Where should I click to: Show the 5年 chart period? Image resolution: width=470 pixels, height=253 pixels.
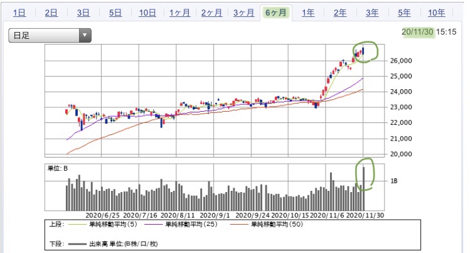404,13
